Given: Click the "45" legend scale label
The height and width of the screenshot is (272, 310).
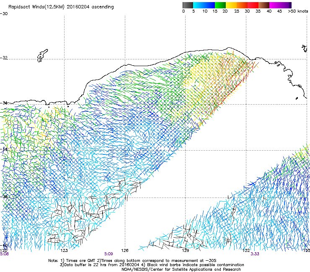Looking at the screenshot, I should coord(279,11).
